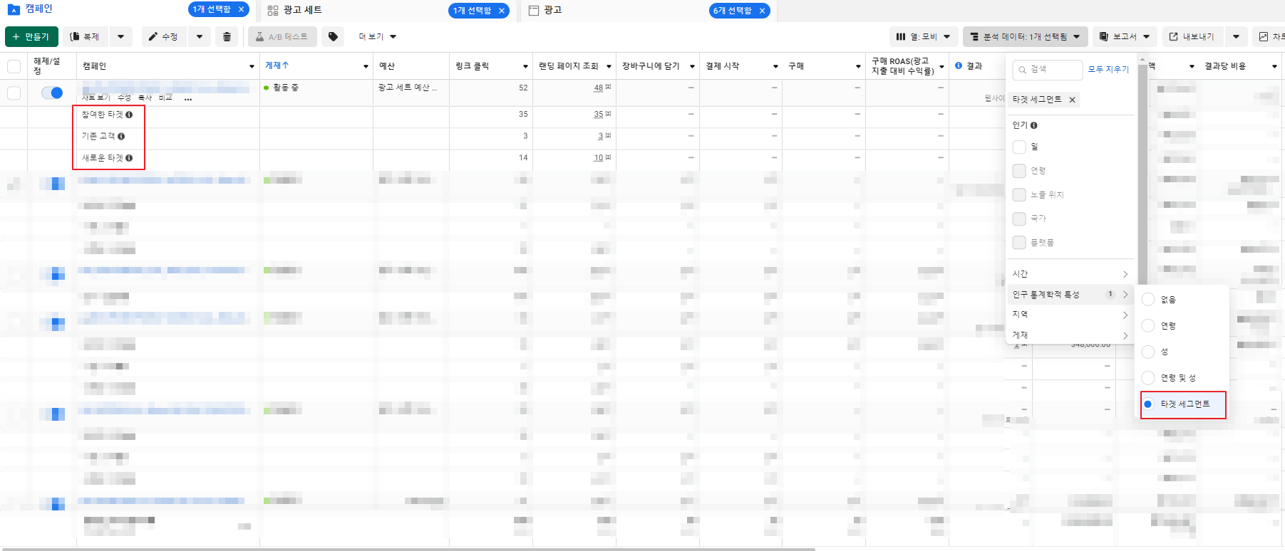
Task: Click info icon next to 참여한 타겟
Action: 129,115
